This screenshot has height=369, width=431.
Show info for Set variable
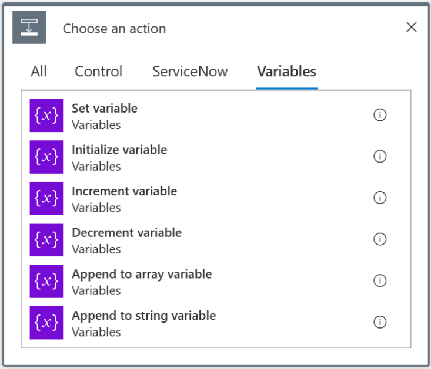380,115
